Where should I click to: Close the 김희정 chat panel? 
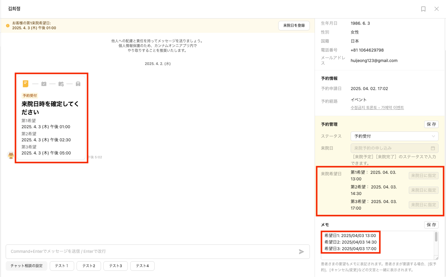[x=436, y=9]
